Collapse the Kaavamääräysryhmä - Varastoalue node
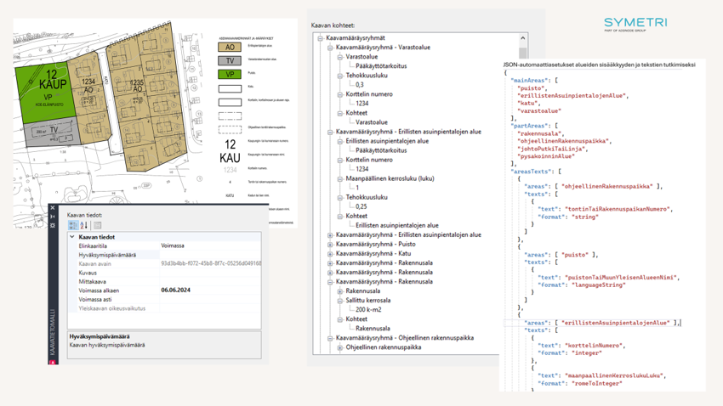The width and height of the screenshot is (723, 406). pos(330,48)
